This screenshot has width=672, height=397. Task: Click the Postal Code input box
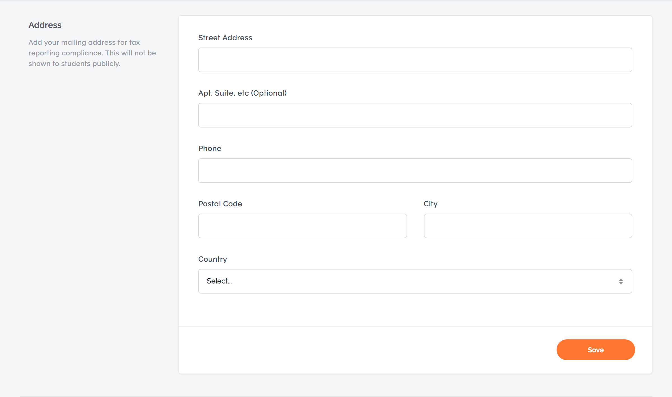tap(302, 226)
